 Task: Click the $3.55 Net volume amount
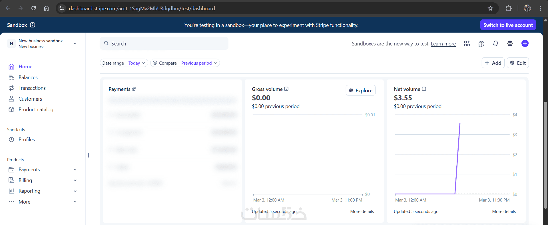(x=403, y=98)
